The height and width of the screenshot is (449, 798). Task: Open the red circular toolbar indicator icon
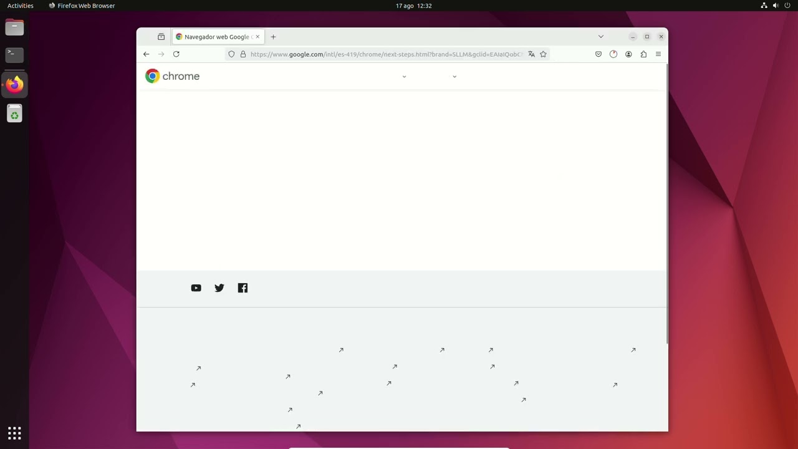[x=613, y=54]
